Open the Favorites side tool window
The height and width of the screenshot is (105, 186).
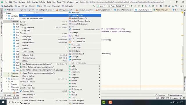pyautogui.click(x=1, y=87)
